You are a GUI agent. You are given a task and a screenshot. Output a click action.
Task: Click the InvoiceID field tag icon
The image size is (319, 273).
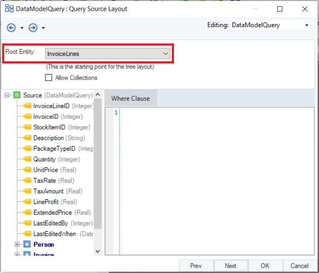tap(27, 116)
